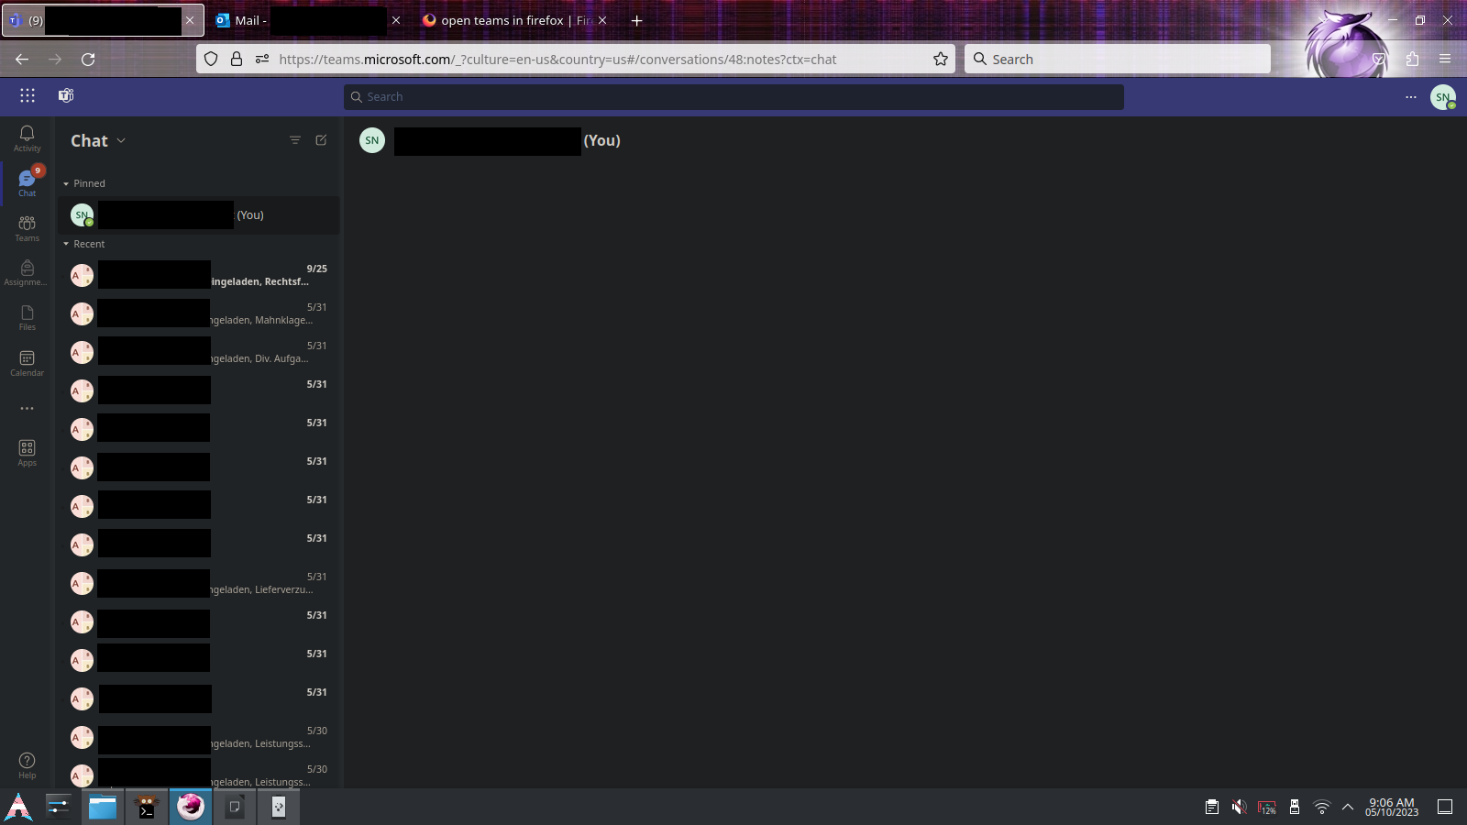Open the Calendar view
1467x825 pixels.
(x=27, y=363)
